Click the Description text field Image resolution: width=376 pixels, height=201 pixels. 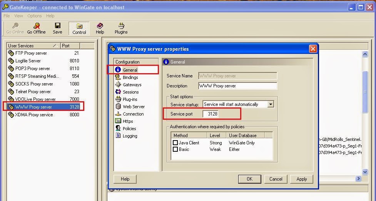tap(237, 85)
